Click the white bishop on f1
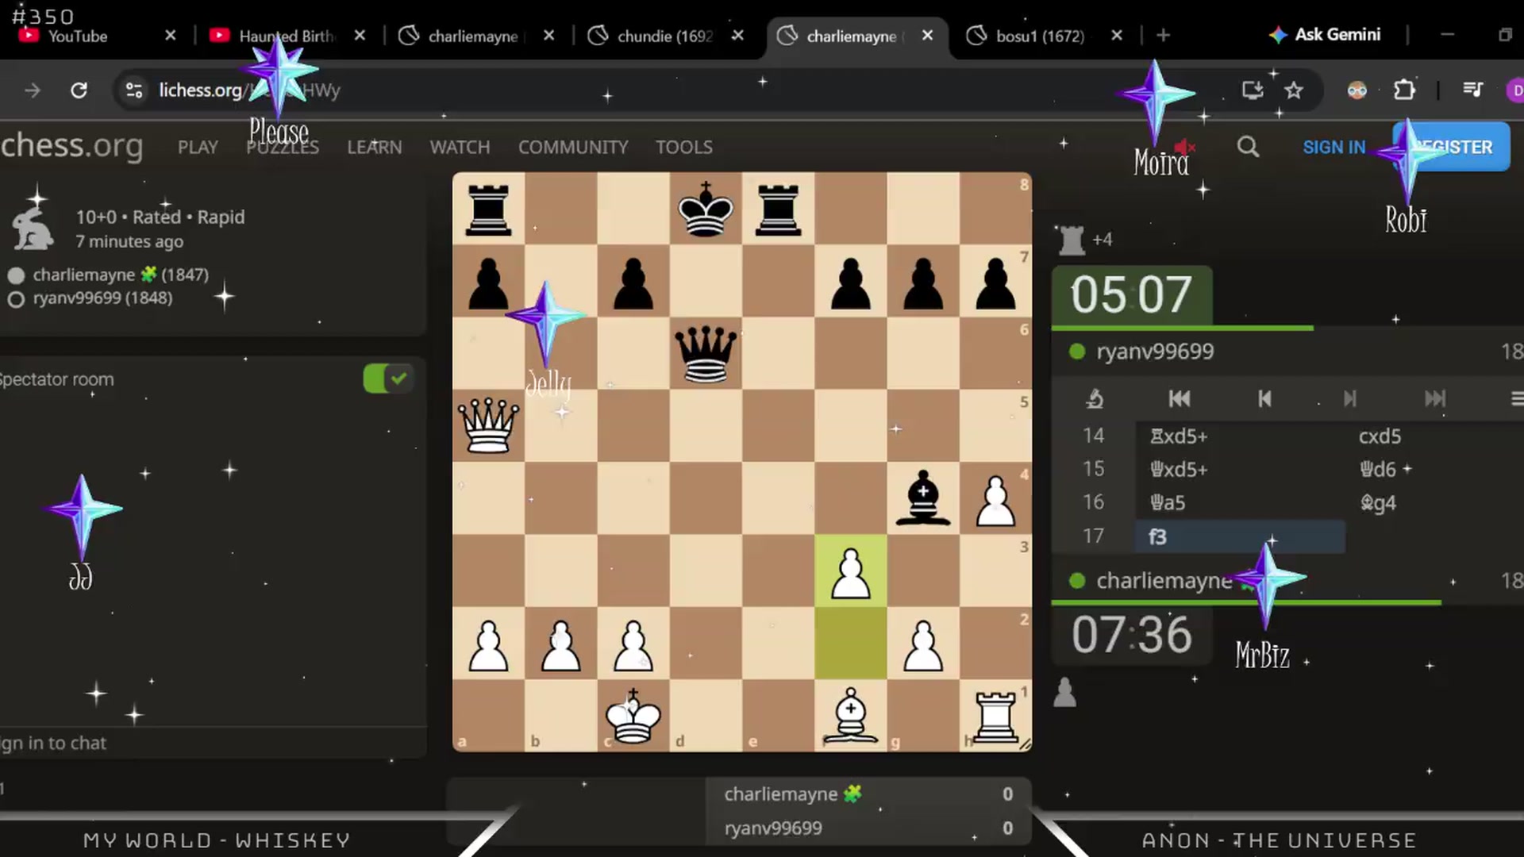Viewport: 1524px width, 857px height. [851, 716]
